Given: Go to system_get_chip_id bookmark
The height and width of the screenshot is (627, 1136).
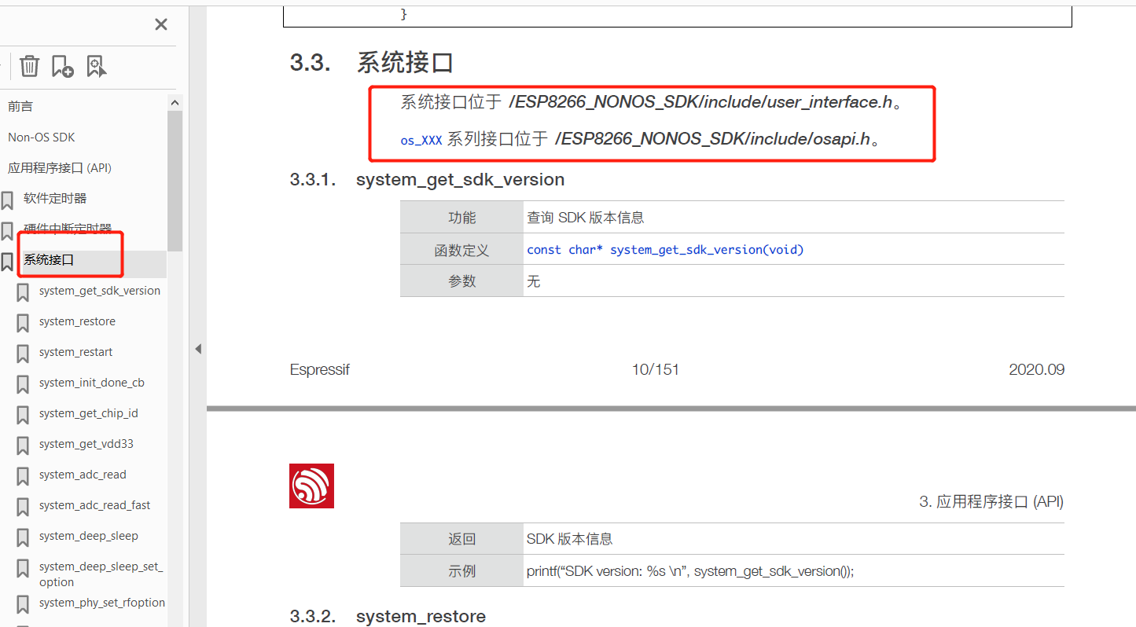Looking at the screenshot, I should pyautogui.click(x=89, y=413).
